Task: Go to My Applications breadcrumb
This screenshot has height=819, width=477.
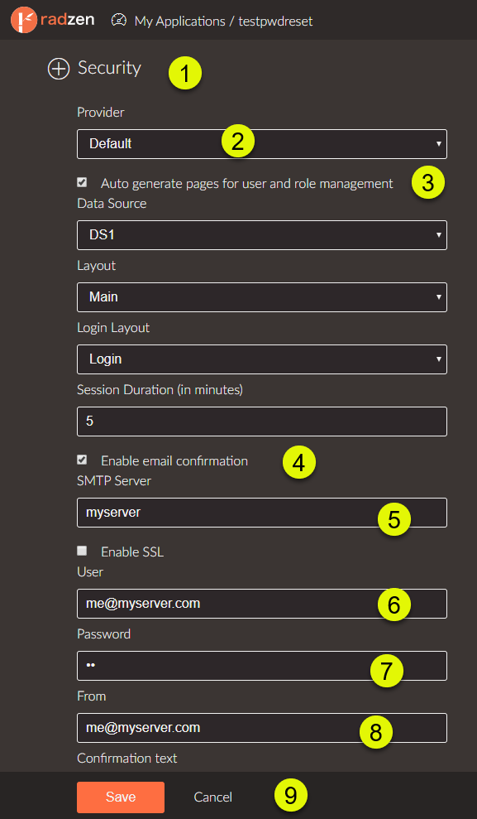Action: pyautogui.click(x=180, y=22)
